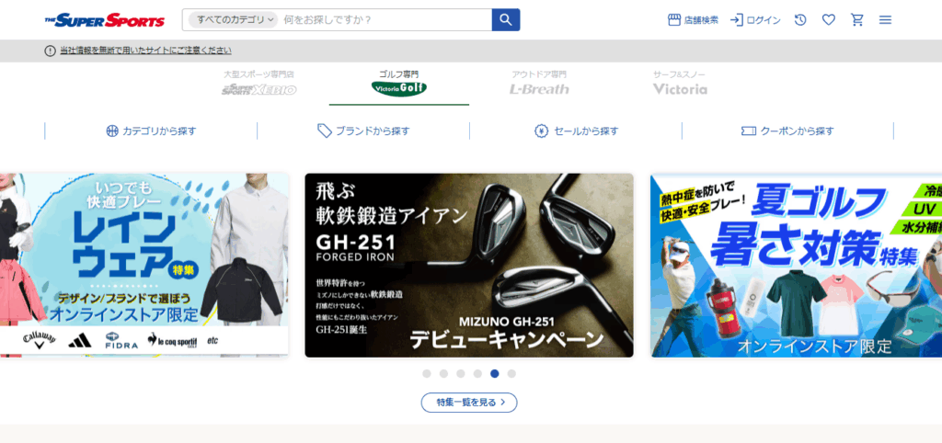Select fourth carousel dot

(x=477, y=373)
